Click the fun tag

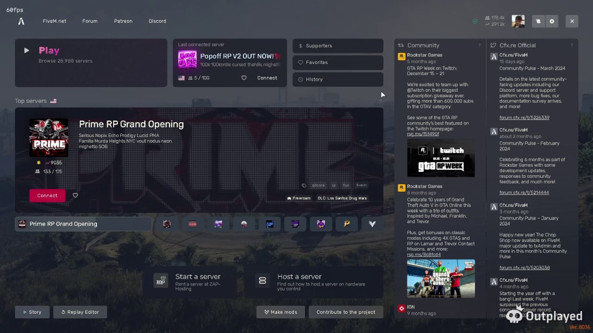(x=346, y=185)
